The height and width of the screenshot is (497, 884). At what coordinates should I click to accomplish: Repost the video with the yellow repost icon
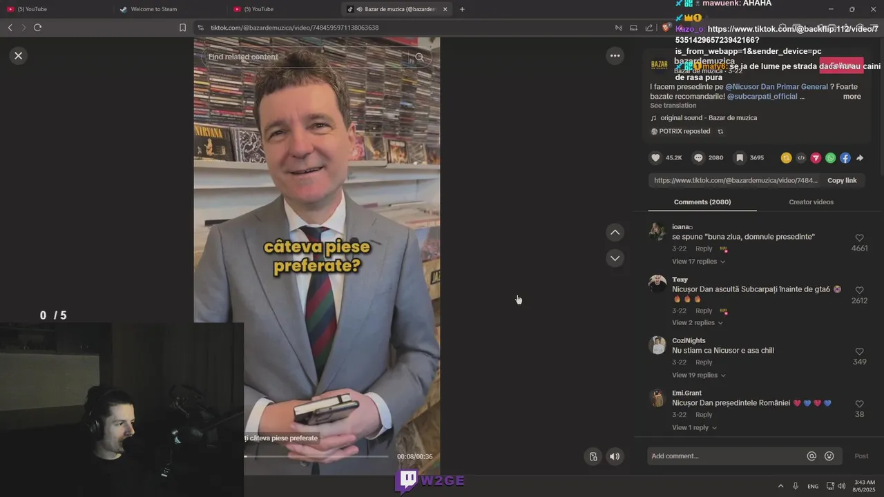786,158
